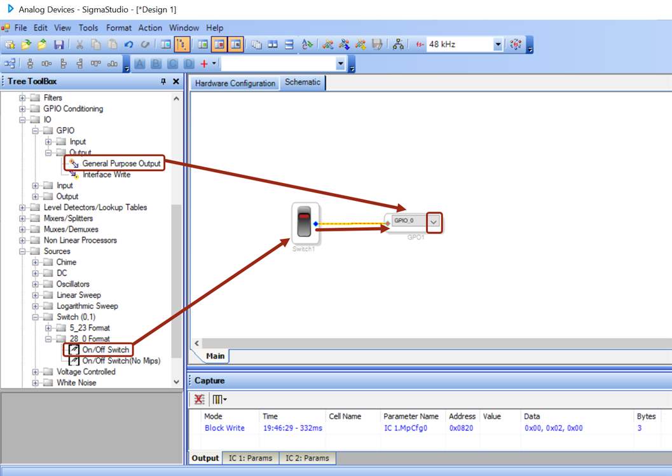The image size is (672, 476).
Task: Open the GPIO_0 pin dropdown
Action: (x=434, y=222)
